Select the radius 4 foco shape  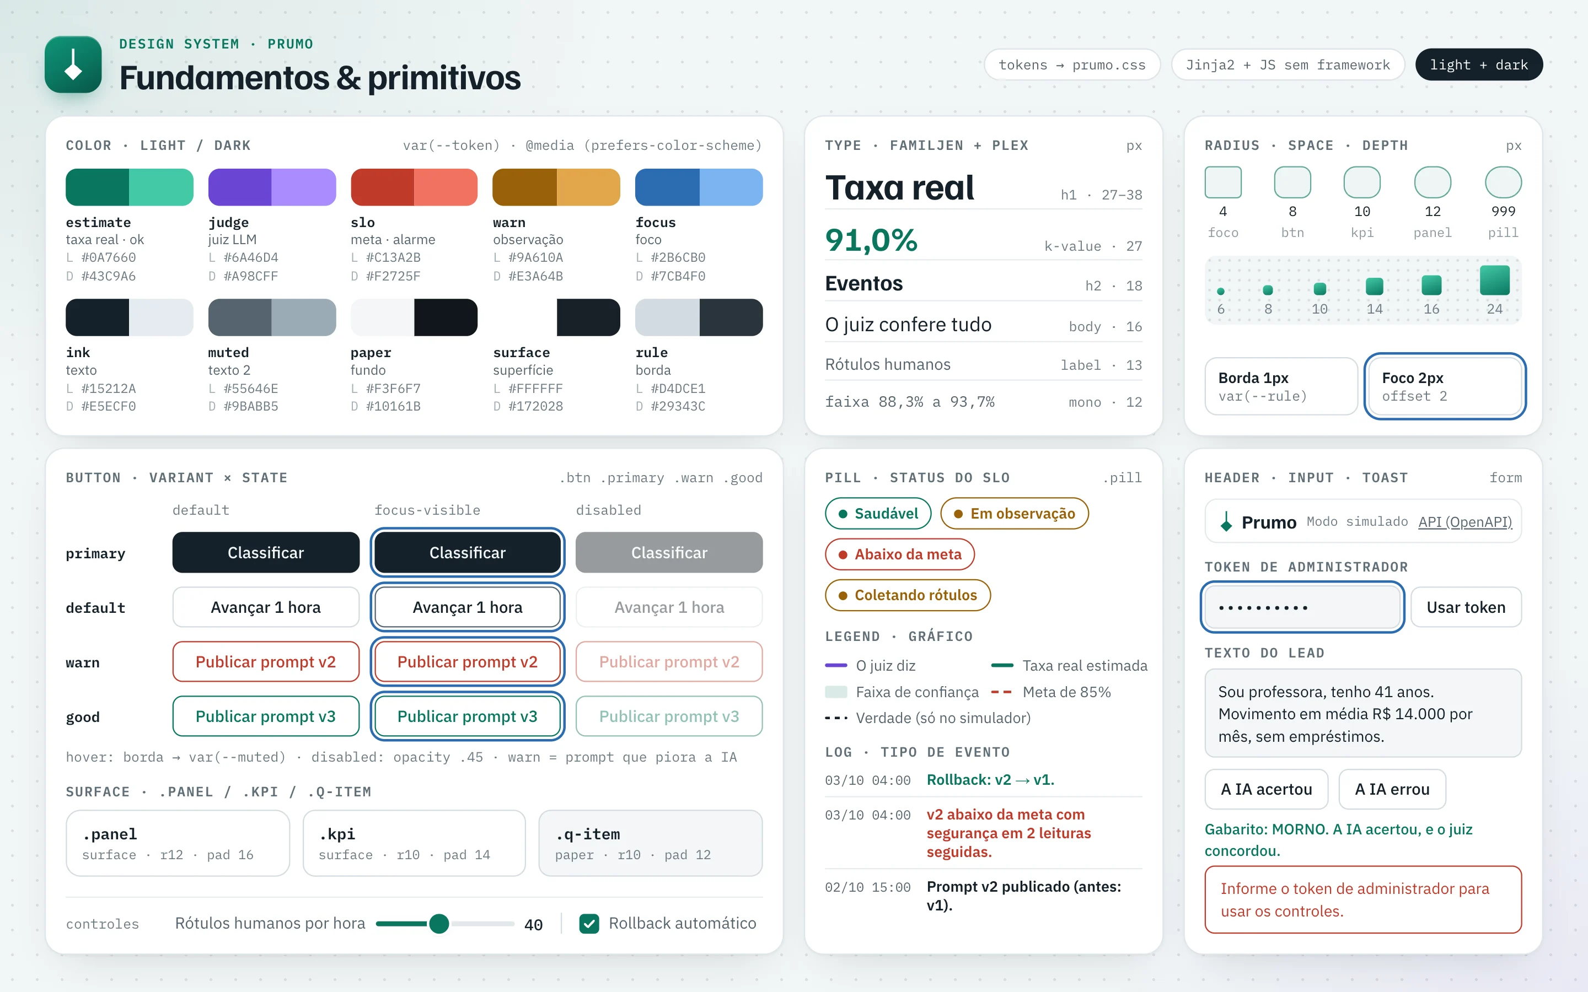pyautogui.click(x=1222, y=182)
